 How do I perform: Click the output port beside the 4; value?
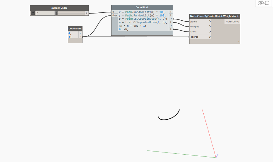pyautogui.click(x=80, y=33)
